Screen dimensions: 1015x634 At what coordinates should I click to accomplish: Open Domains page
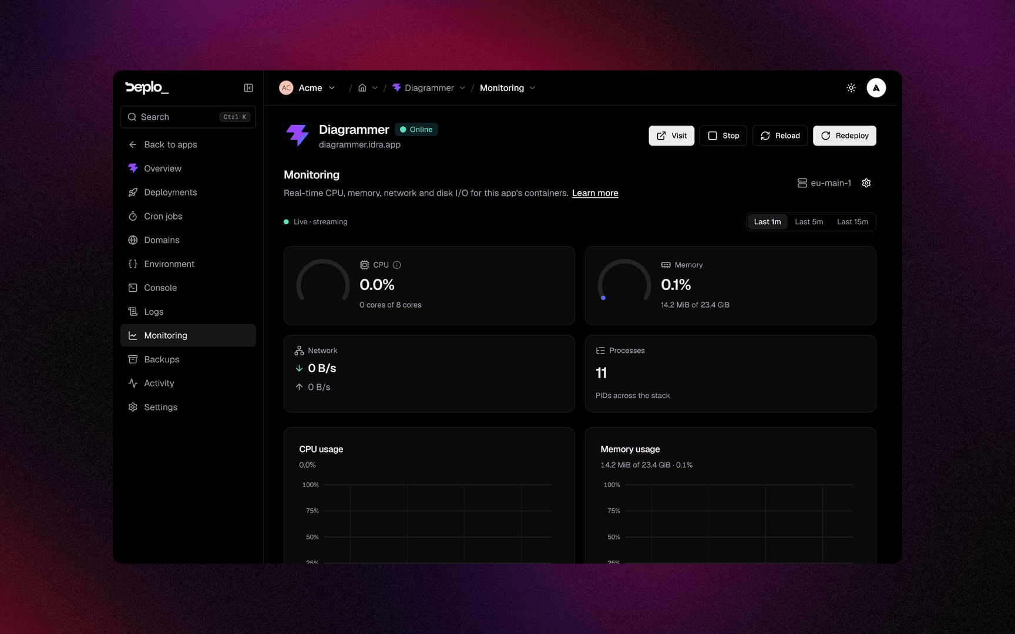[x=188, y=240]
